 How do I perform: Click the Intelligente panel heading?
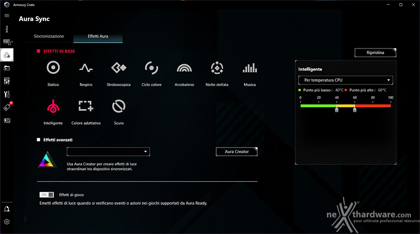click(310, 69)
